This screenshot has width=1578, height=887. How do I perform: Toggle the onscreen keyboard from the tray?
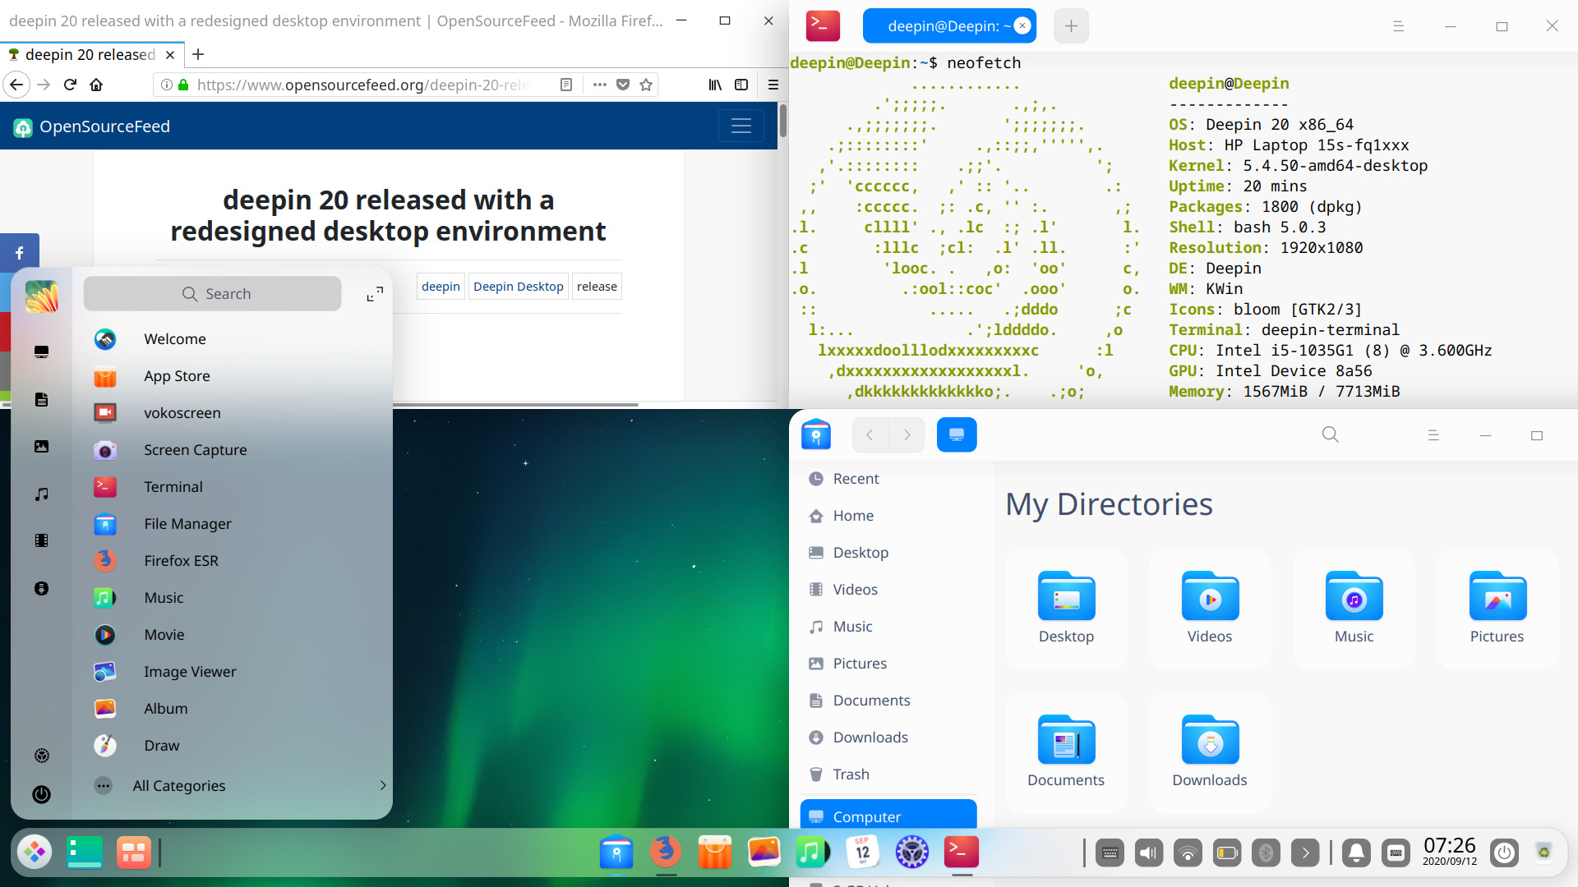pyautogui.click(x=1110, y=853)
